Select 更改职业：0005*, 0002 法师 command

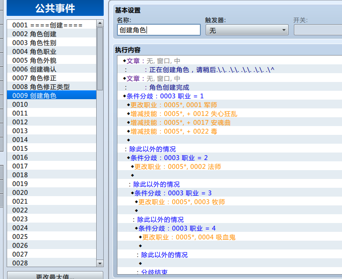tap(229, 167)
